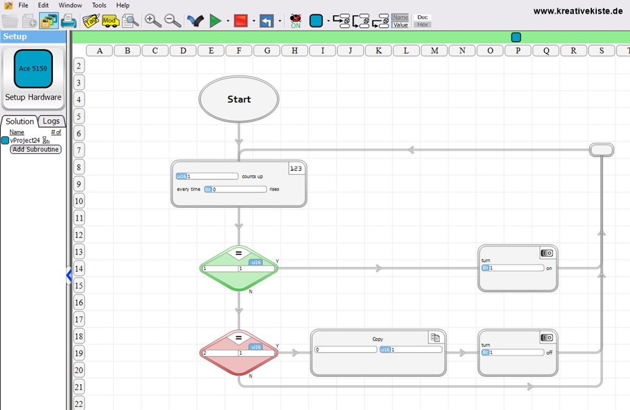630x410 pixels.
Task: Click the Start ellipse in the flowchart
Action: [239, 98]
